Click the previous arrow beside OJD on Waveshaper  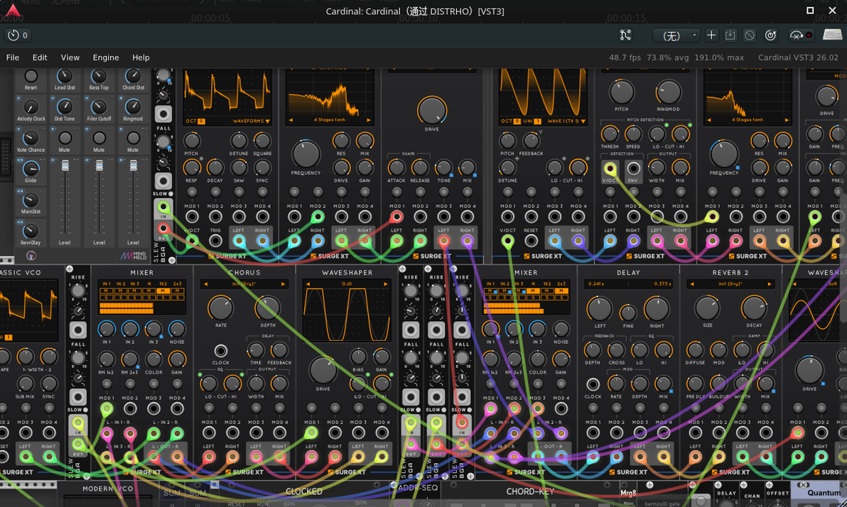tap(308, 283)
